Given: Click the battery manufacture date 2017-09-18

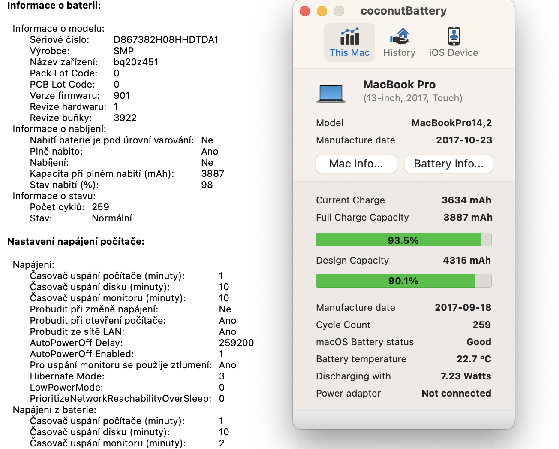Looking at the screenshot, I should tap(463, 308).
